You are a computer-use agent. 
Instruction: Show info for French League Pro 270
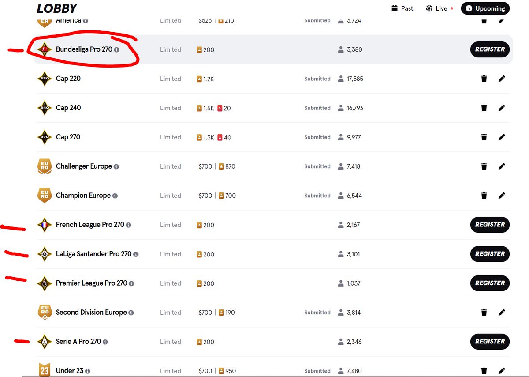click(x=129, y=225)
